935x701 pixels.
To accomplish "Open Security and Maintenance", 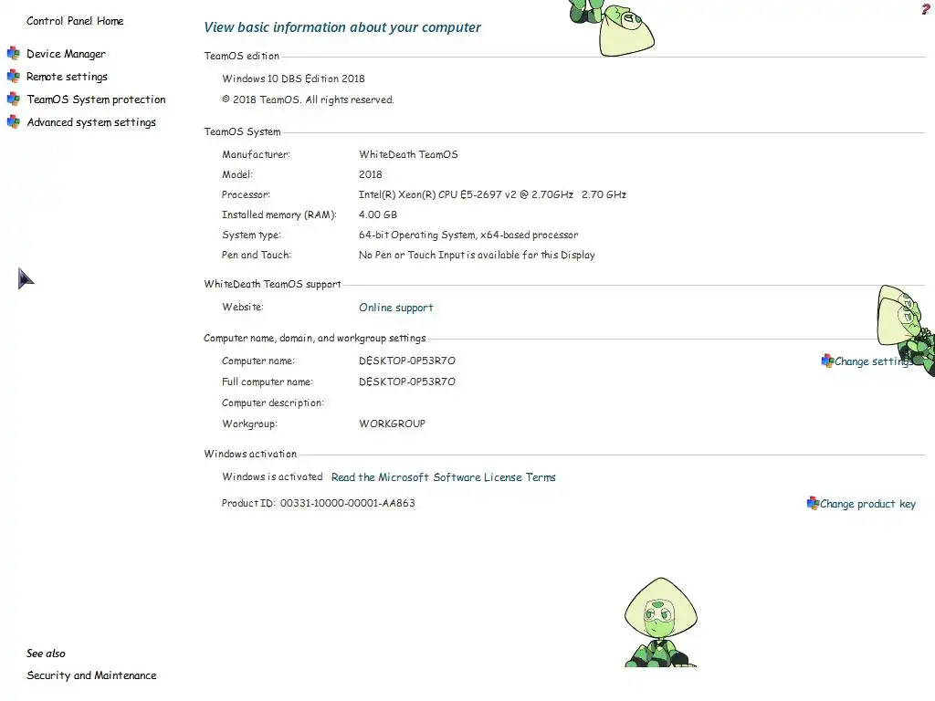I will (x=91, y=675).
